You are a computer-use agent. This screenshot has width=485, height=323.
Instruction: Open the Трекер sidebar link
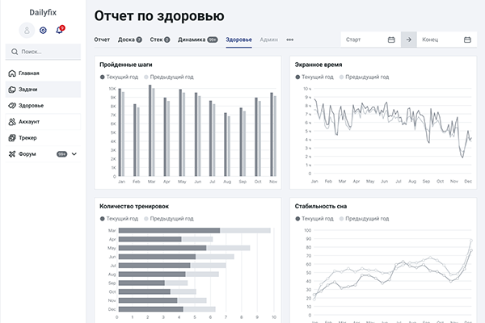point(28,138)
